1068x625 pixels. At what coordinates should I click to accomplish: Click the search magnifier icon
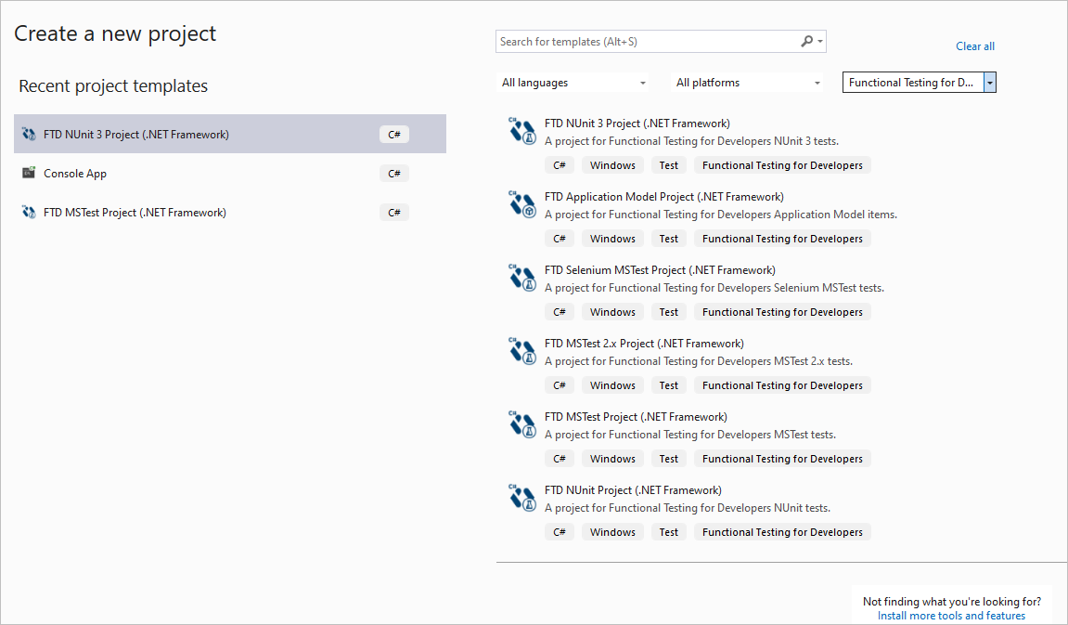(807, 41)
